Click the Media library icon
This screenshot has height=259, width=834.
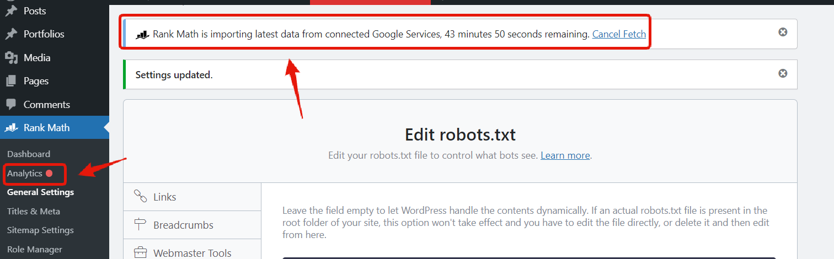click(11, 58)
